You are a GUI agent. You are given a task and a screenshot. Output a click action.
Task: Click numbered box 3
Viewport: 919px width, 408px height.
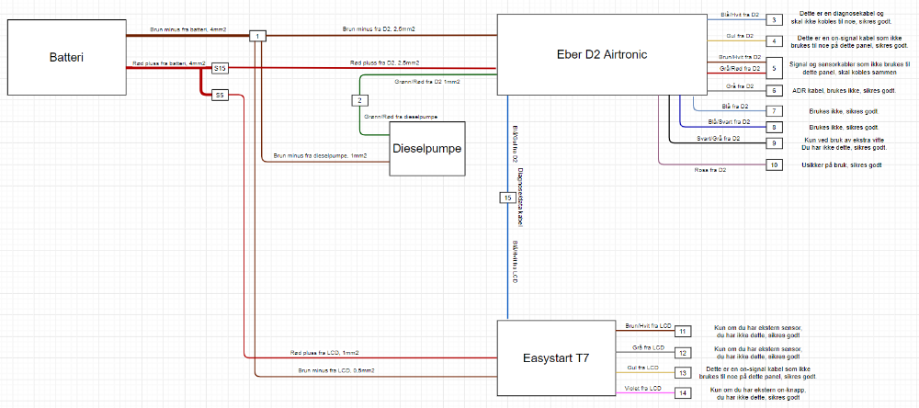pyautogui.click(x=774, y=20)
